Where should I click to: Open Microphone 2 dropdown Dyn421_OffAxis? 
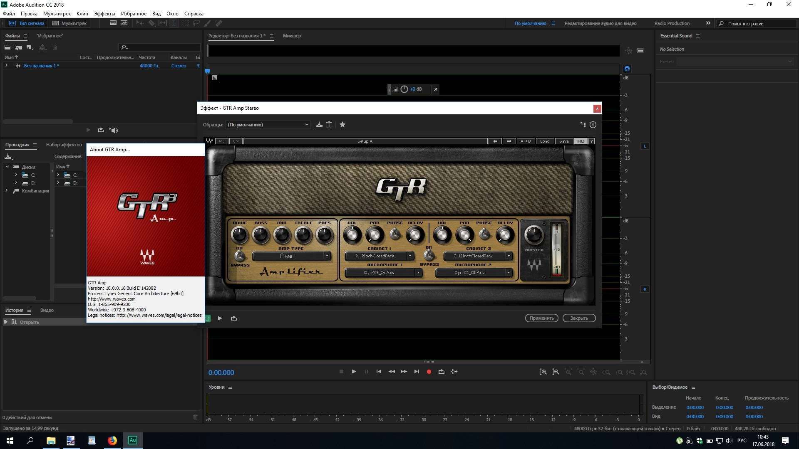point(473,272)
